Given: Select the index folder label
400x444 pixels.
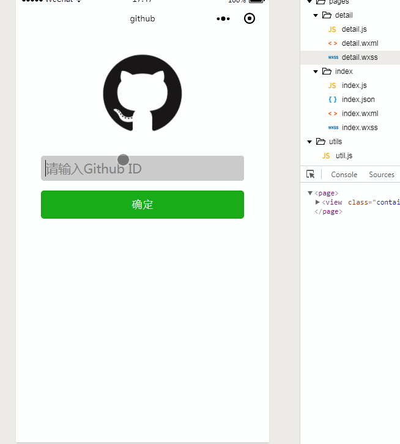Looking at the screenshot, I should (344, 71).
